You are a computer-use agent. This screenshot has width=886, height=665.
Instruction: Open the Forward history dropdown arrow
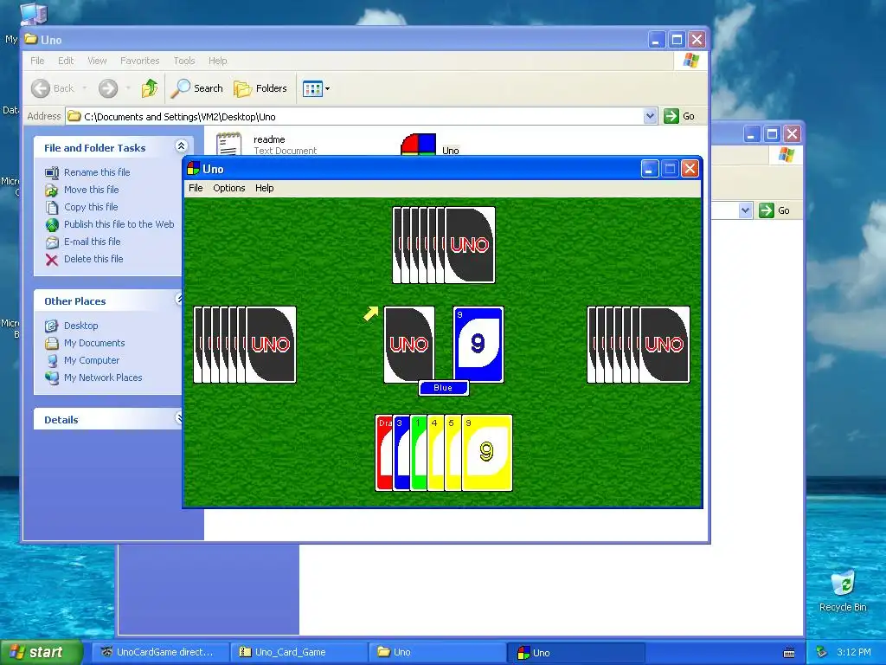128,88
